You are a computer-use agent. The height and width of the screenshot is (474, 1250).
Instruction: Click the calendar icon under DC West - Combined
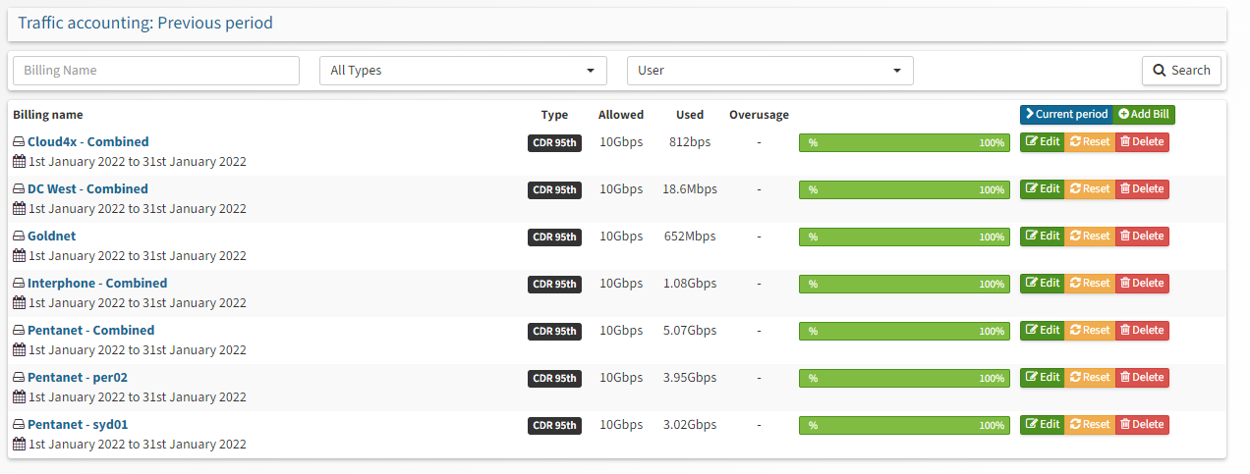coord(19,209)
